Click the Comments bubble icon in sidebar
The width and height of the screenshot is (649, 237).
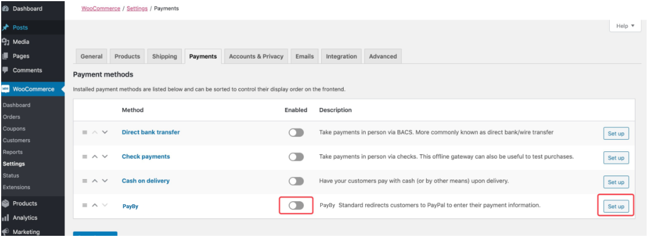click(5, 70)
